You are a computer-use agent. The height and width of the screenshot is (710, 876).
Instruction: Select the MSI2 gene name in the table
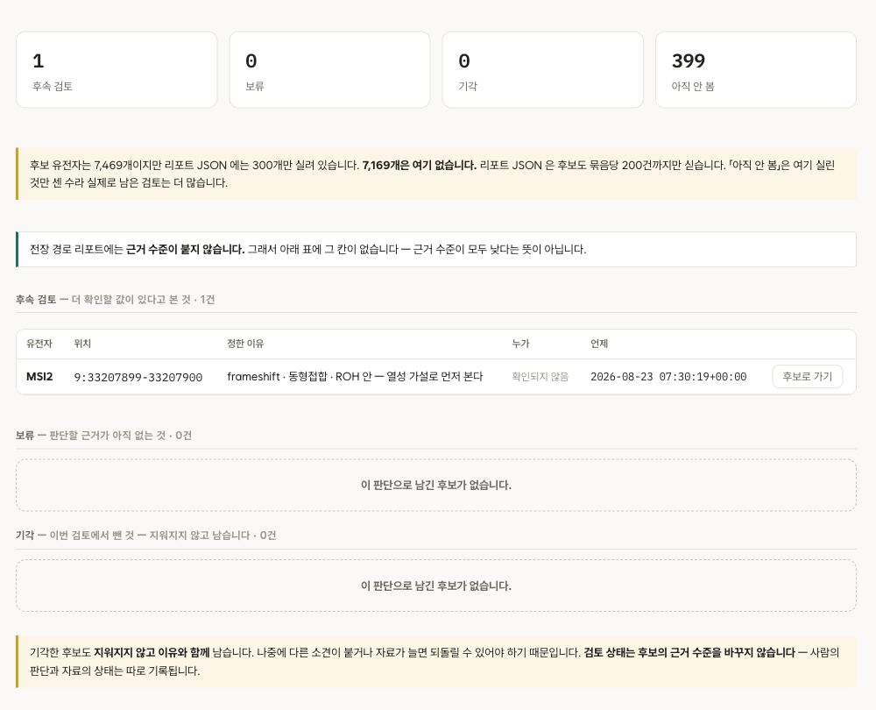pyautogui.click(x=39, y=377)
